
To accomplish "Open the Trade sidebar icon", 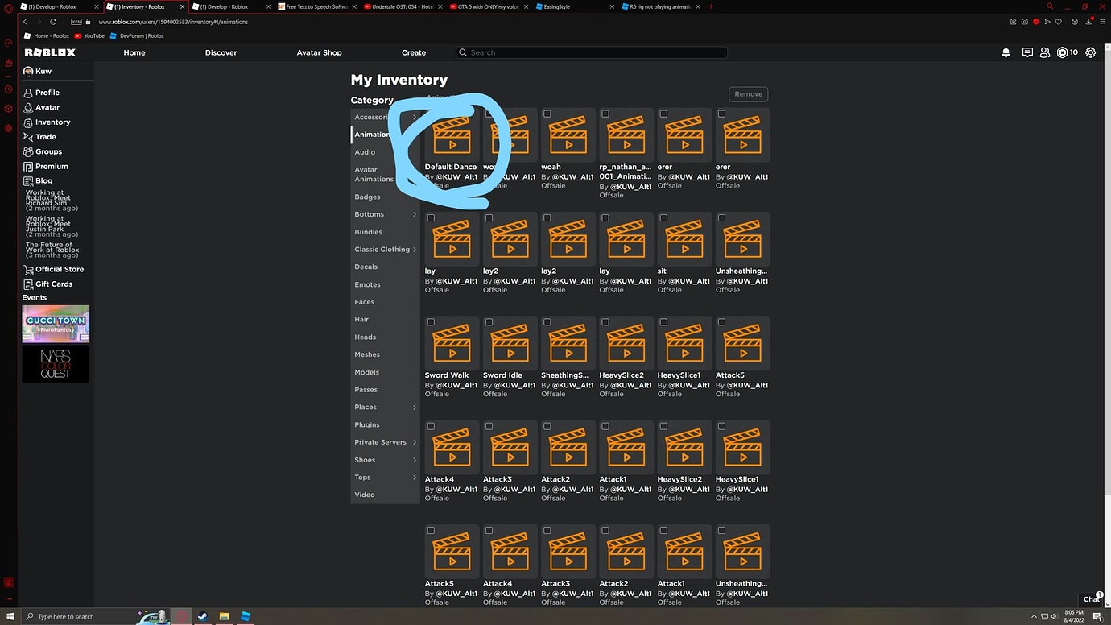I will click(x=28, y=137).
